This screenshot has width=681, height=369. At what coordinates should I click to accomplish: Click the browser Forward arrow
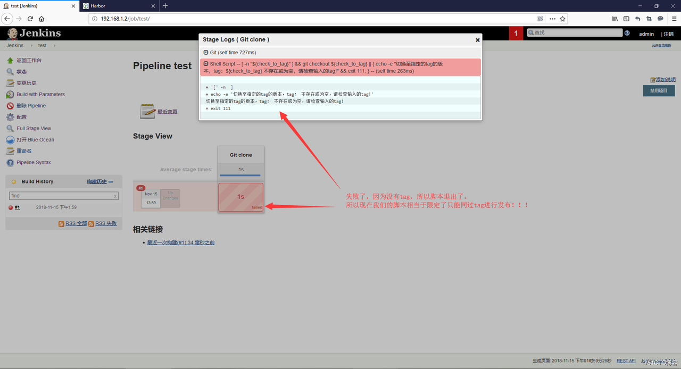[19, 19]
